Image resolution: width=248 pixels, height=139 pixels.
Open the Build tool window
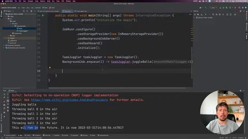[93, 135]
